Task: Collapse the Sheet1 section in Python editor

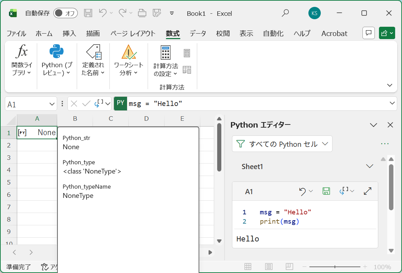Action: point(370,166)
